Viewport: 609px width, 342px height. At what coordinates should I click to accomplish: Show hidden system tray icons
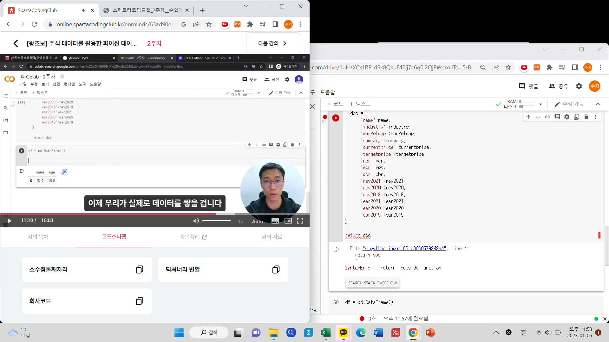pyautogui.click(x=496, y=332)
